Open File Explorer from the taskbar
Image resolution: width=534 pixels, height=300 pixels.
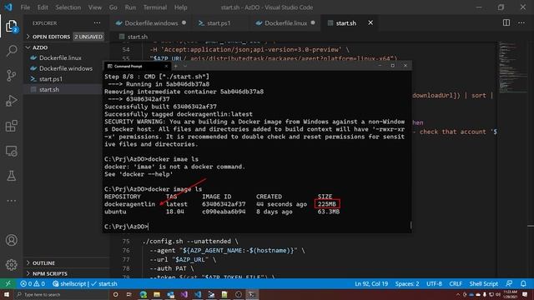[x=157, y=294]
